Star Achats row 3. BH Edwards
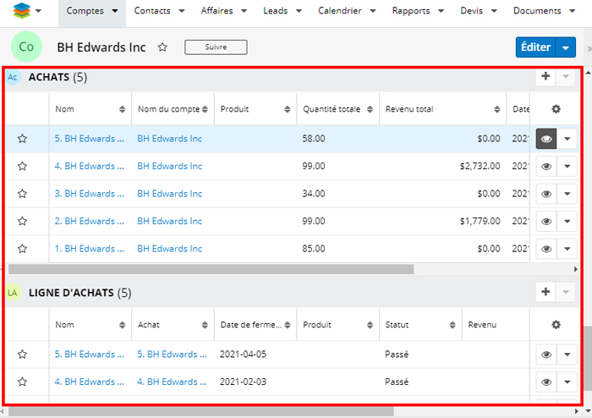The width and height of the screenshot is (592, 418). click(22, 194)
